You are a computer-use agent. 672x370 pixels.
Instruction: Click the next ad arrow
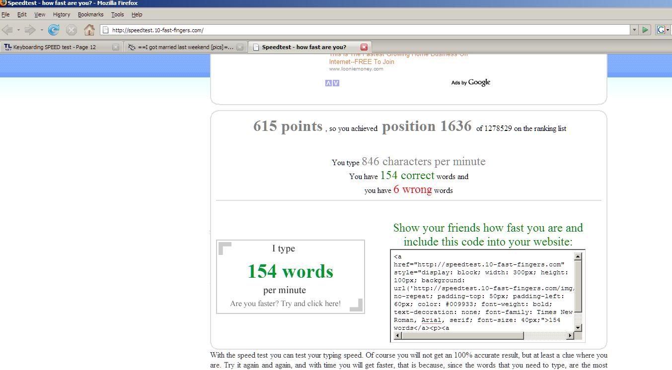tap(336, 83)
